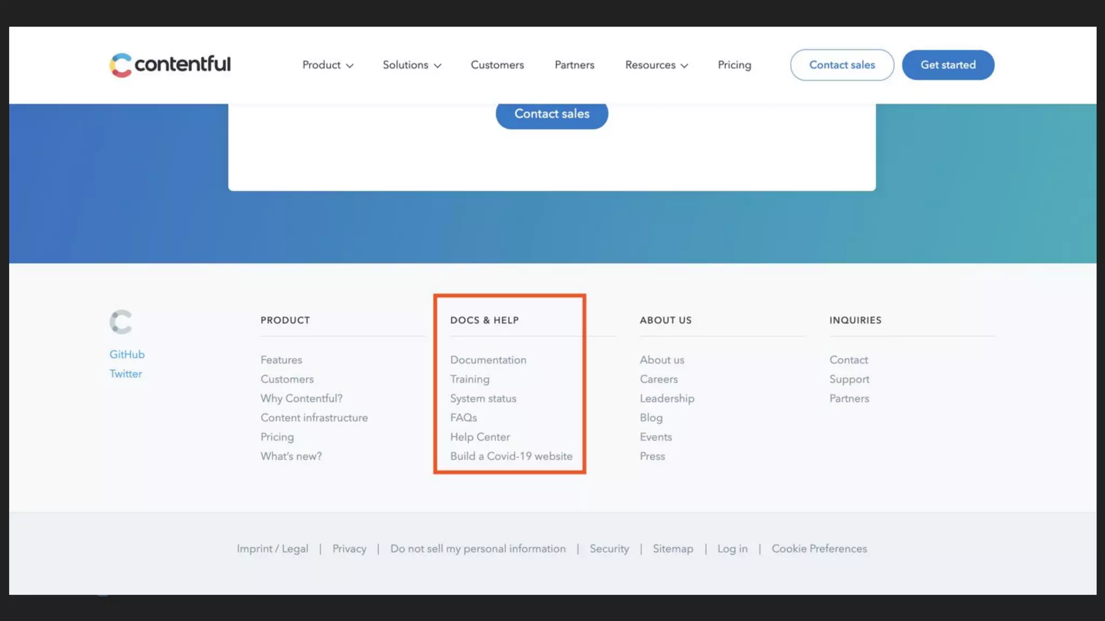Viewport: 1105px width, 621px height.
Task: Expand the Solutions dropdown menu
Action: pyautogui.click(x=412, y=65)
